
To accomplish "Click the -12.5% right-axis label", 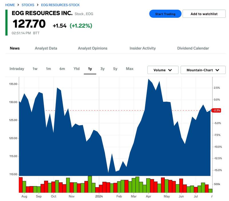I will click(x=218, y=158).
